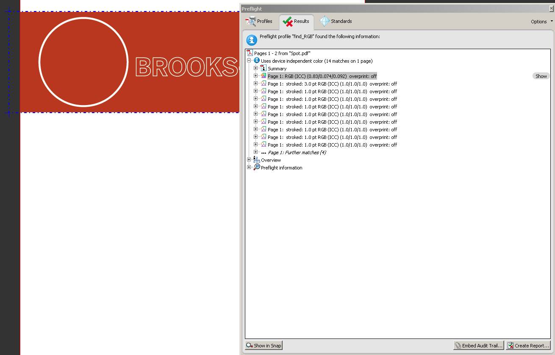Select 'Page 1: Further matches (4)' row

(297, 153)
